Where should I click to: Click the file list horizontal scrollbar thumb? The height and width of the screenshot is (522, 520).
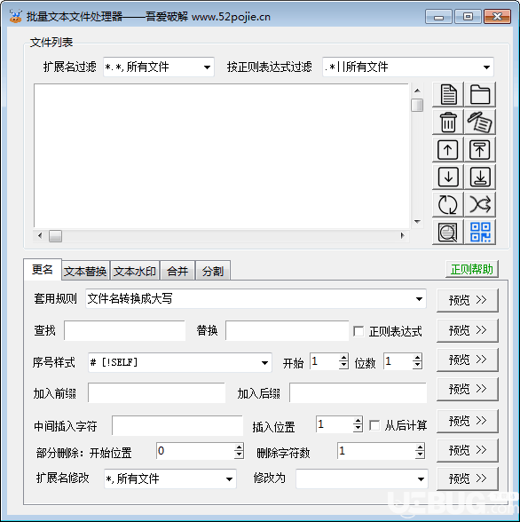tap(55, 236)
